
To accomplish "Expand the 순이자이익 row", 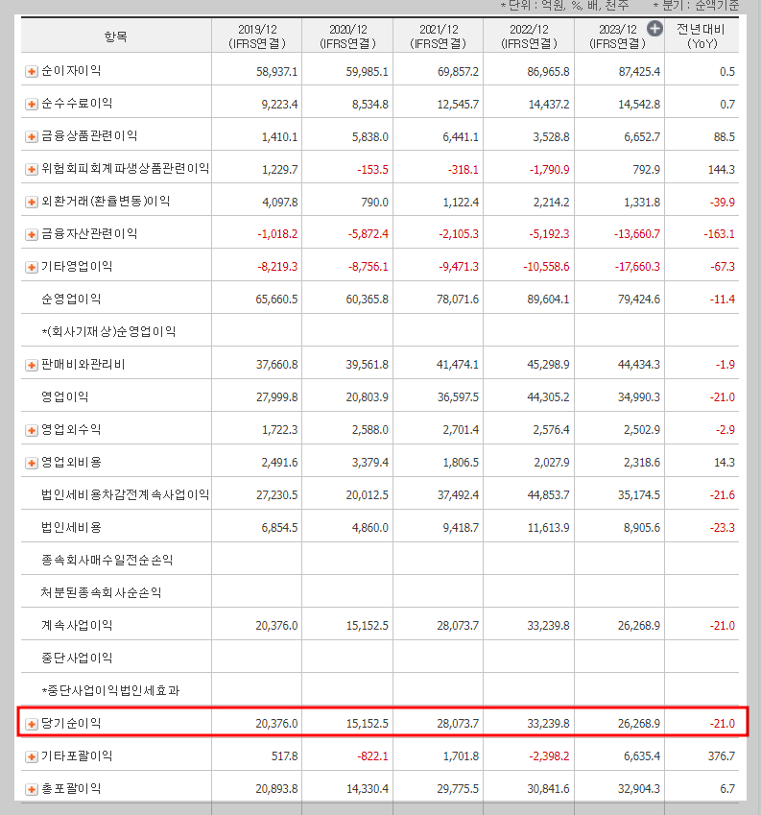I will tap(31, 71).
